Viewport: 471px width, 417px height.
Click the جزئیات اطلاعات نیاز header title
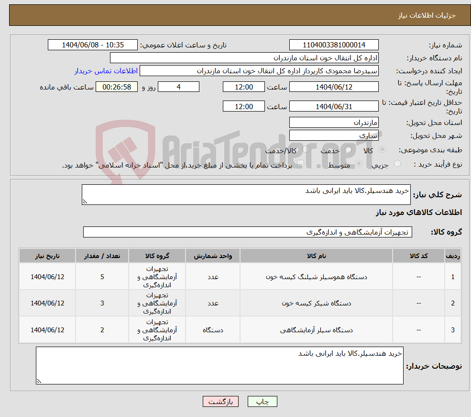coord(427,15)
